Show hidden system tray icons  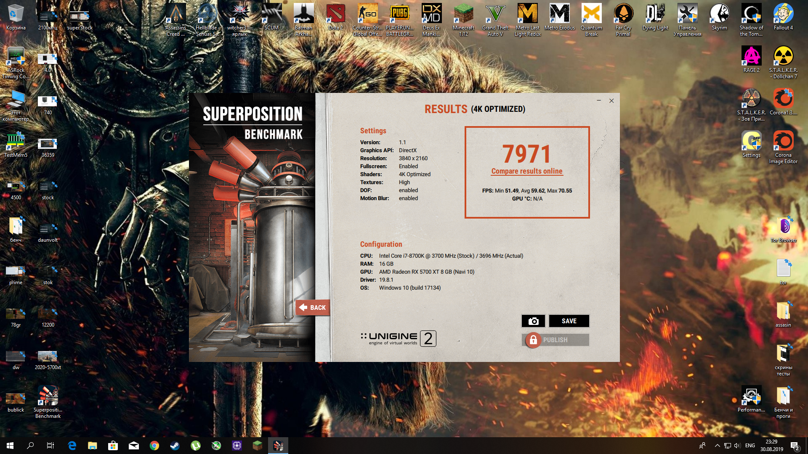pyautogui.click(x=717, y=446)
